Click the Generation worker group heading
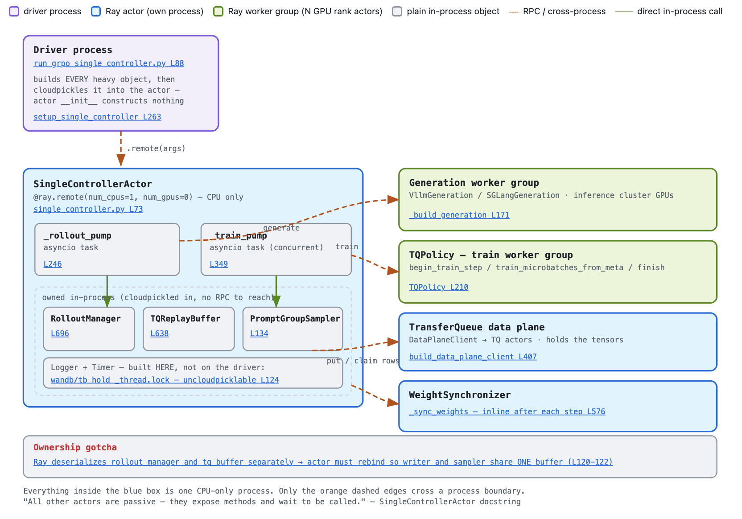The height and width of the screenshot is (519, 742). 474,183
